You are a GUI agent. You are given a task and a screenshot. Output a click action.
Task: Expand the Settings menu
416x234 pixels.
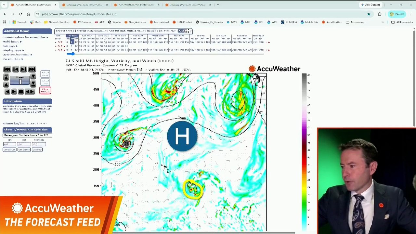[10, 46]
